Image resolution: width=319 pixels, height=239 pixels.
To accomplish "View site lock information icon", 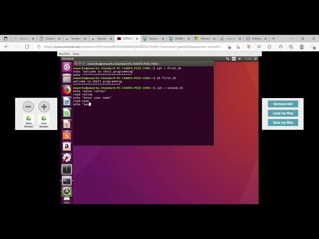I will pyautogui.click(x=39, y=47).
